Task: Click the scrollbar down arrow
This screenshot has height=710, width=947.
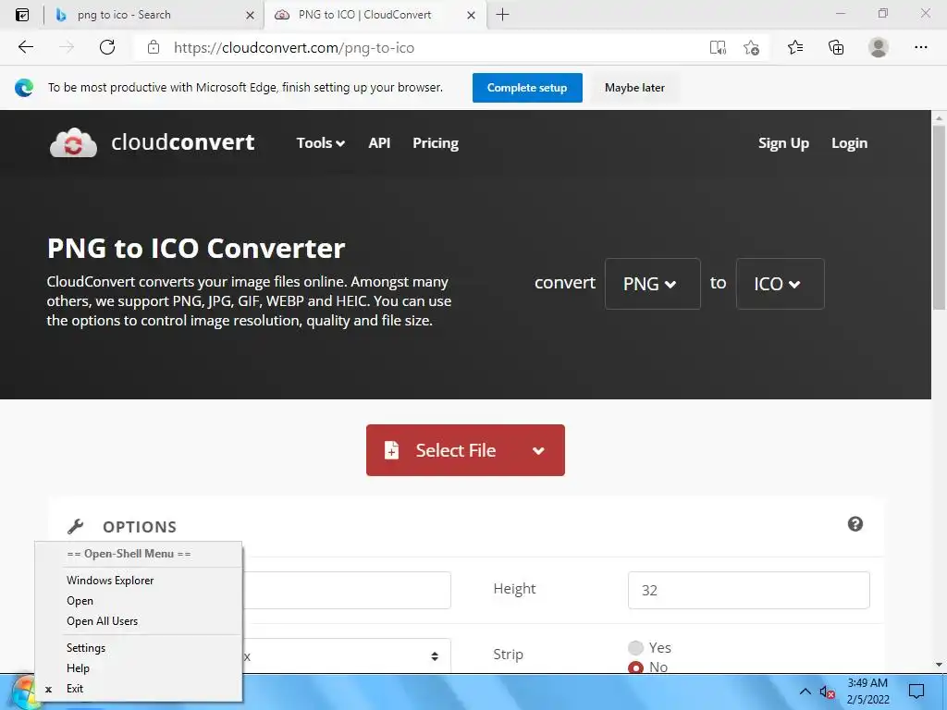Action: pos(940,665)
